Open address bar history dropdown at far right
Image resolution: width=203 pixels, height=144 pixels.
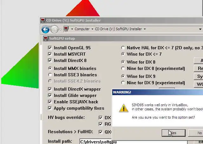200,29
